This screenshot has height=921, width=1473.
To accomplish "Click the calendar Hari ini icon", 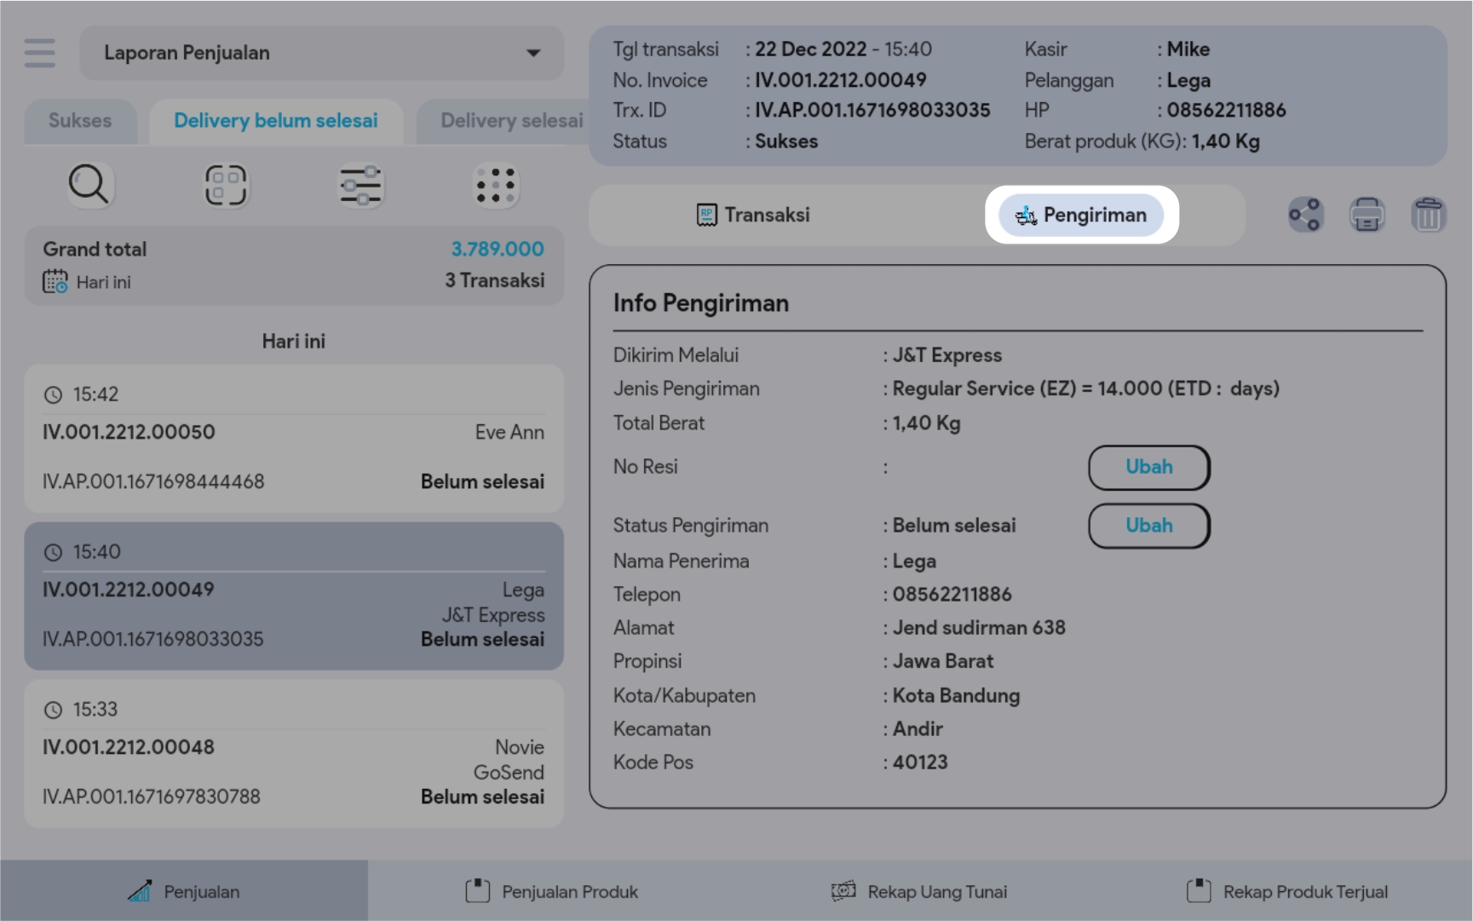I will click(55, 282).
